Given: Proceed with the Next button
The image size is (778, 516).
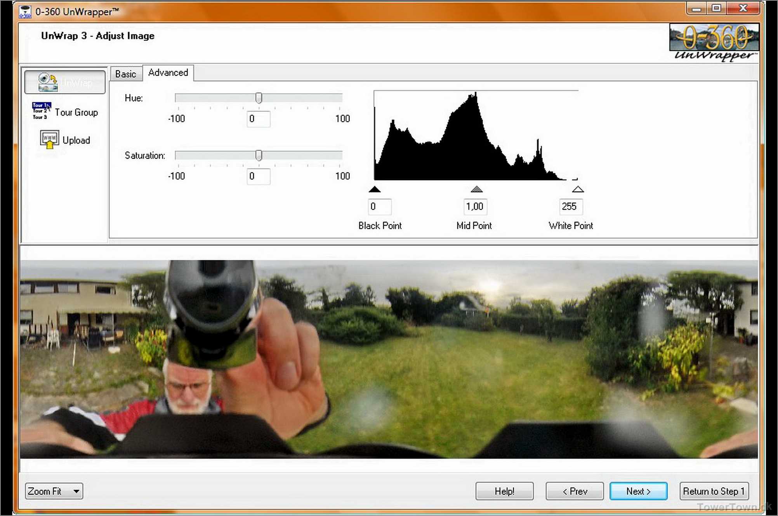Looking at the screenshot, I should click(638, 491).
